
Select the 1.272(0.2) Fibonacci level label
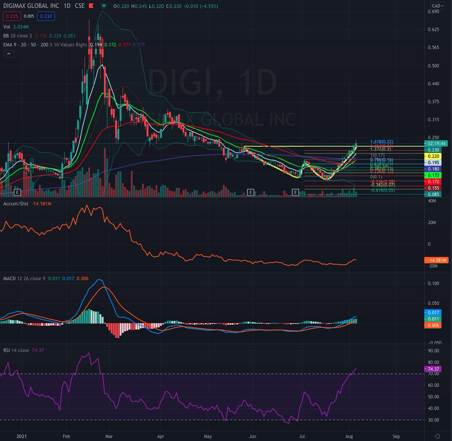(x=380, y=150)
